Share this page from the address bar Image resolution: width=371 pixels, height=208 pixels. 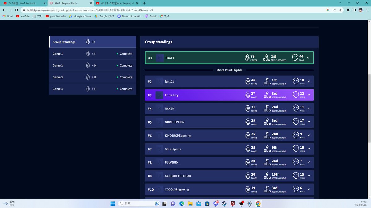(x=334, y=10)
